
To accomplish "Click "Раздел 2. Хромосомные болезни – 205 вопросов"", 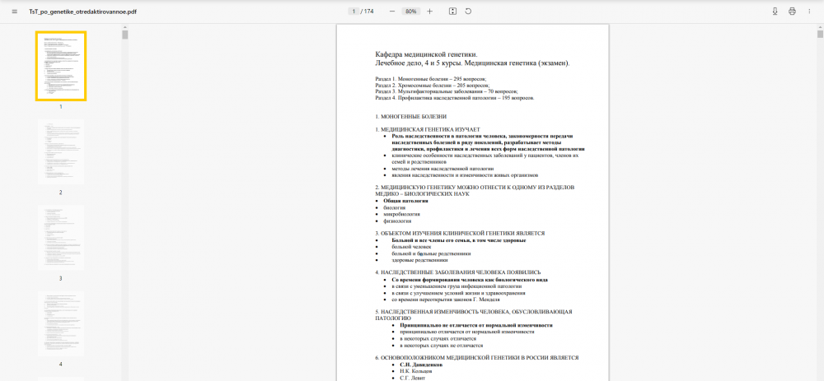I will click(433, 85).
